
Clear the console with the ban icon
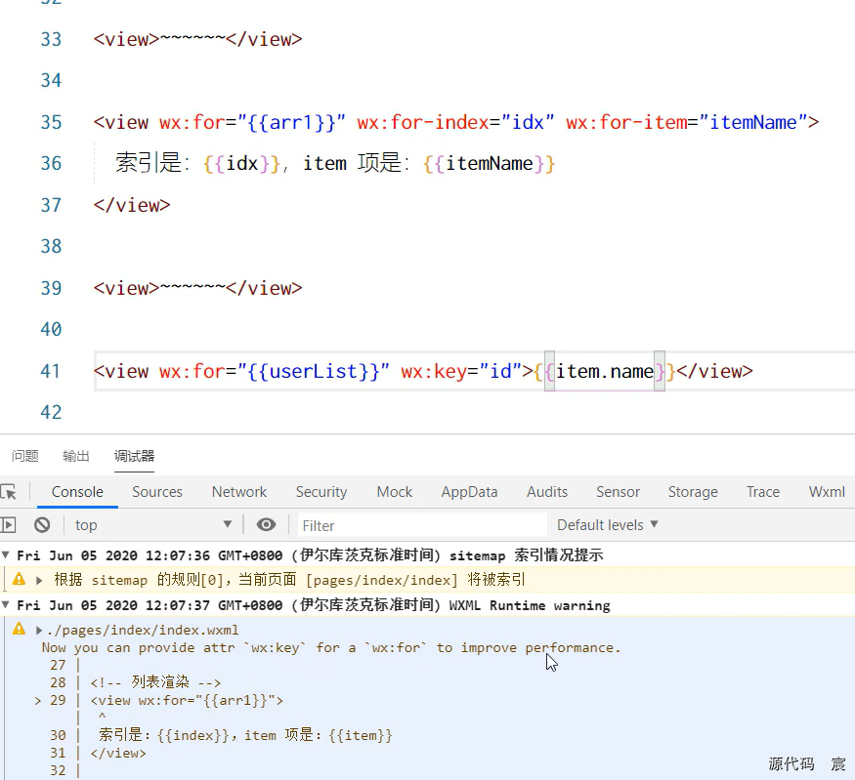(42, 525)
